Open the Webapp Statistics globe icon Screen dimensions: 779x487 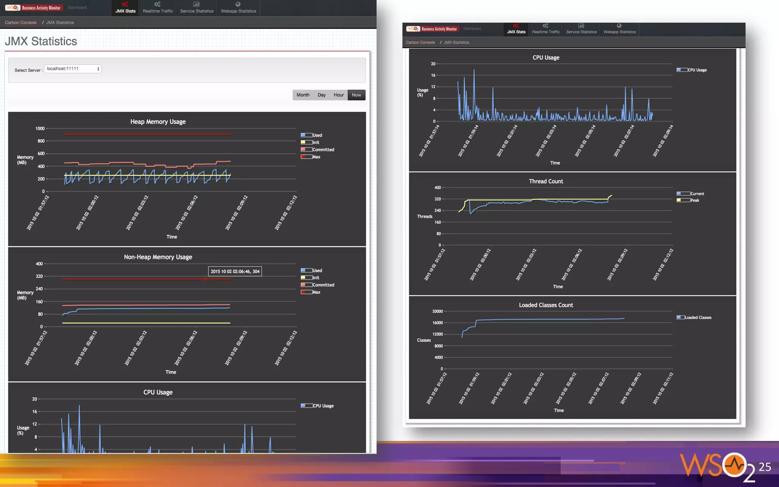click(x=238, y=5)
